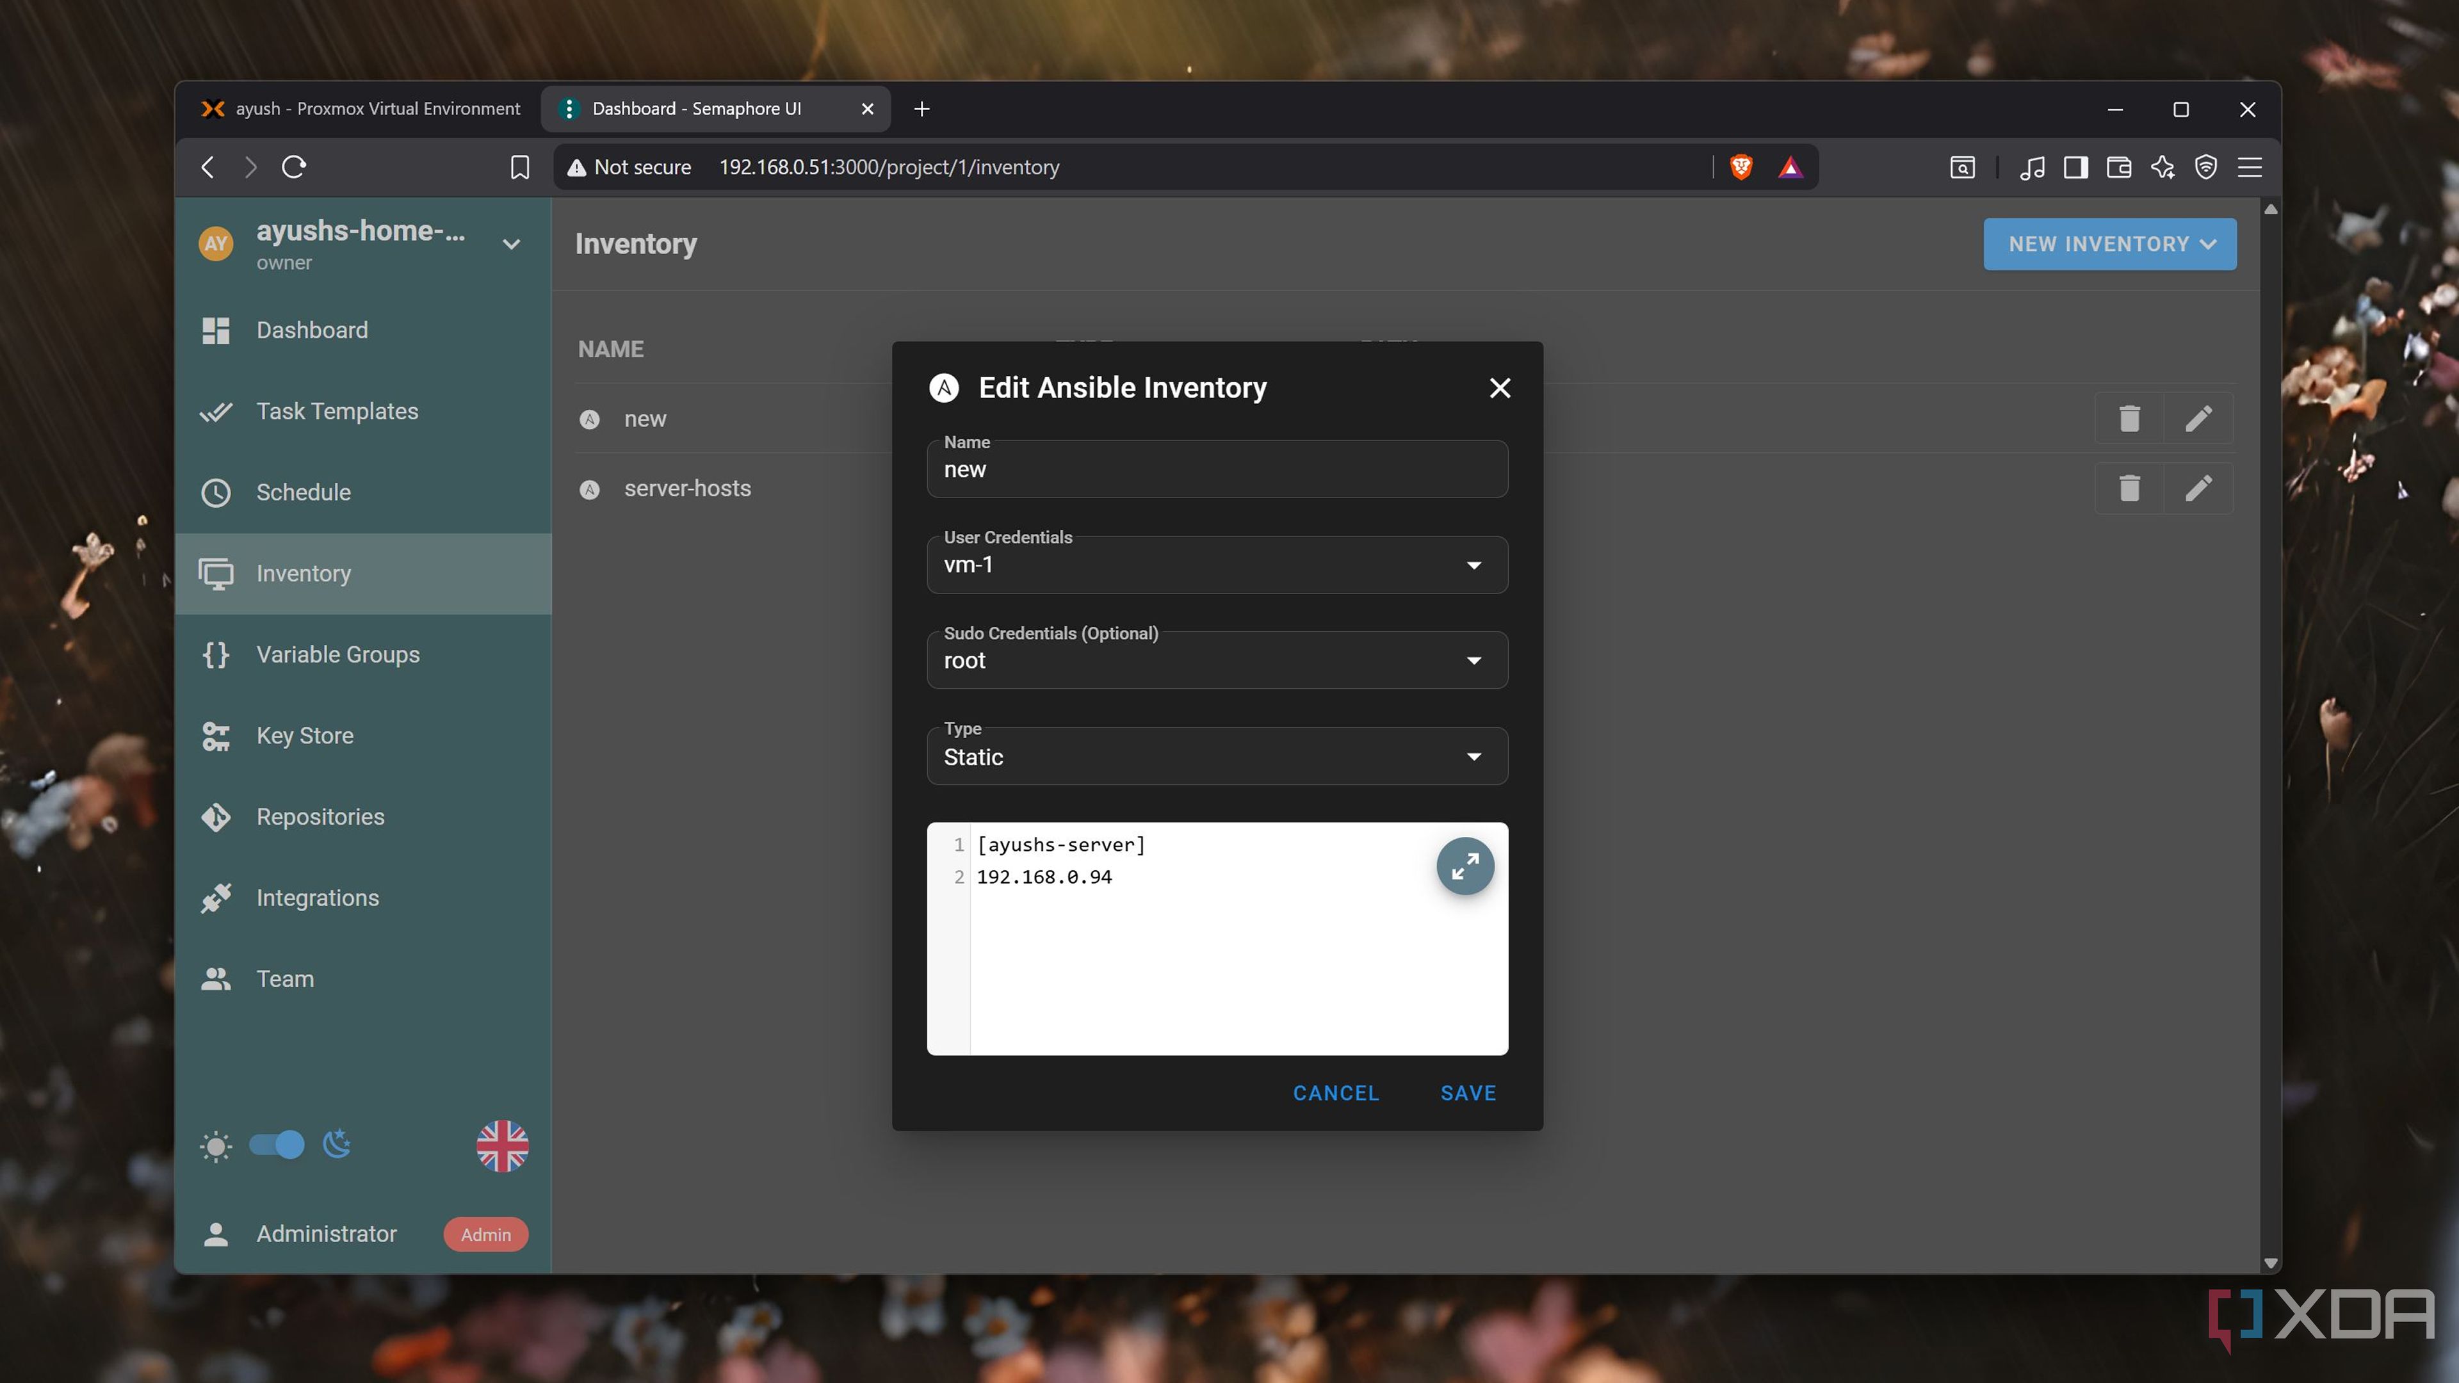Open the browser hamburger menu

point(2250,167)
